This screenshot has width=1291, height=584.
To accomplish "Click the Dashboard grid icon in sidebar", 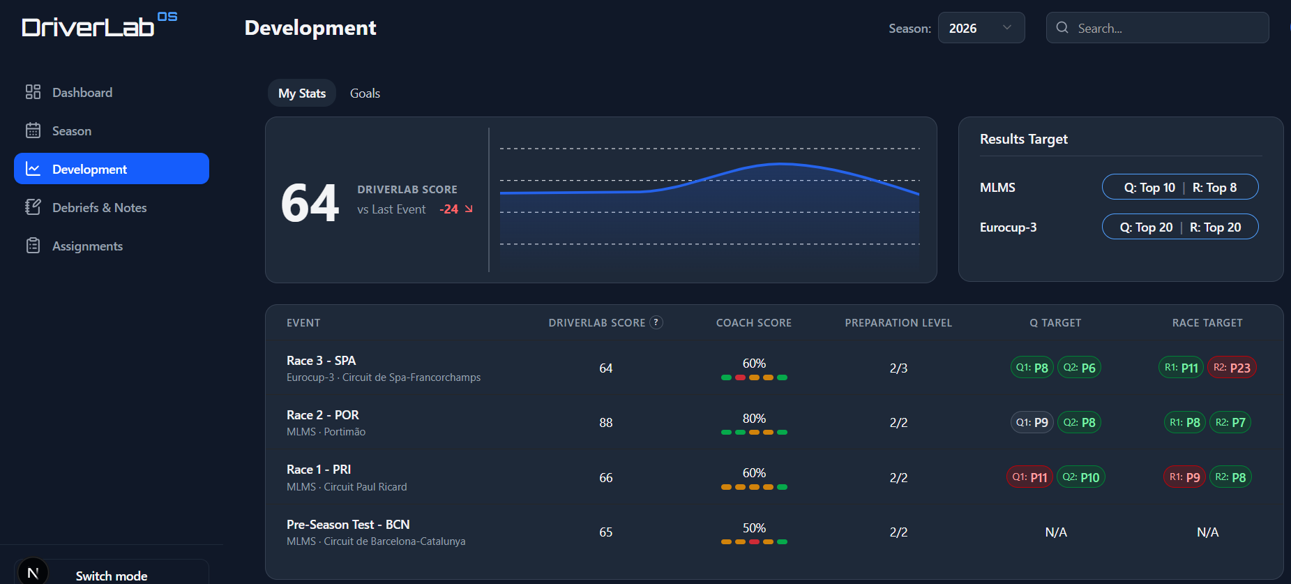I will point(33,92).
